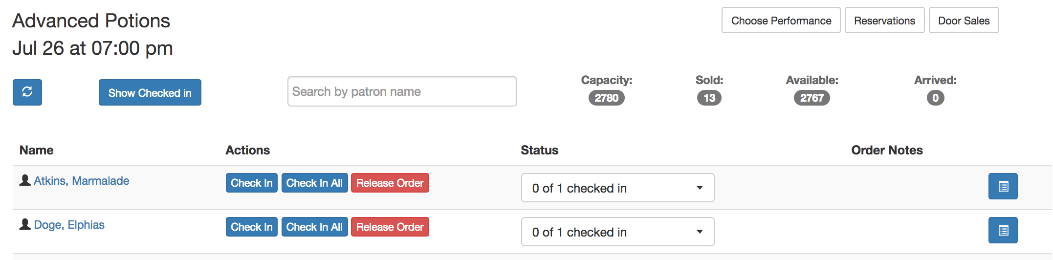Click person icon beside Atkins, Marmalade
The height and width of the screenshot is (260, 1053).
[x=25, y=180]
